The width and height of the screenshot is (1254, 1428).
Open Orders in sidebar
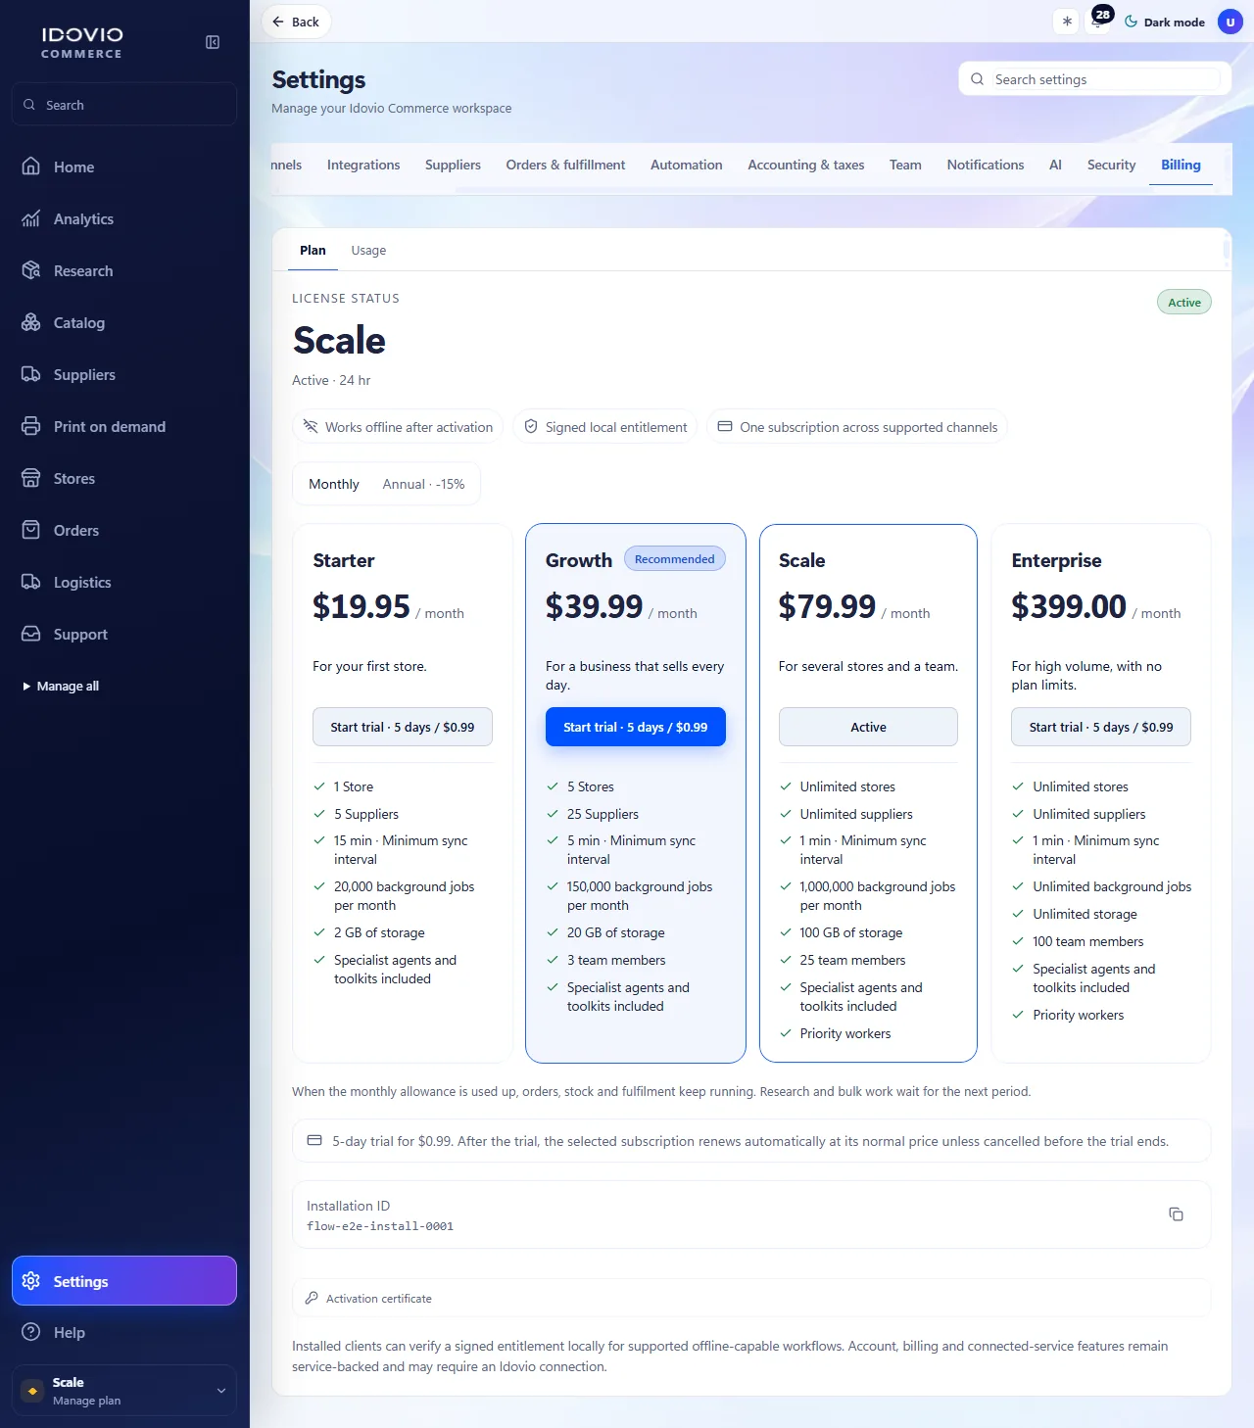[124, 530]
